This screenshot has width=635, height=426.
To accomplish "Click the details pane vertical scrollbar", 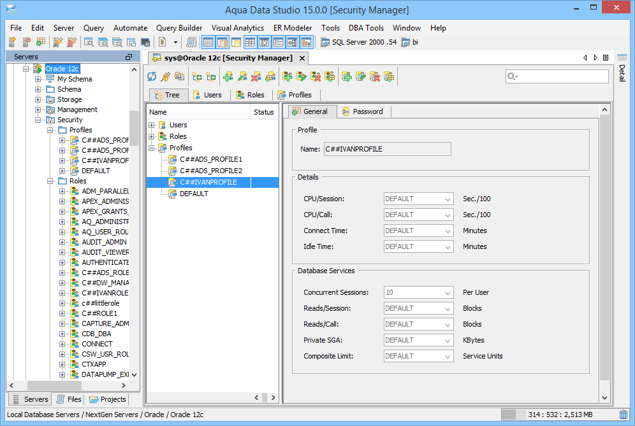I will tap(604, 247).
